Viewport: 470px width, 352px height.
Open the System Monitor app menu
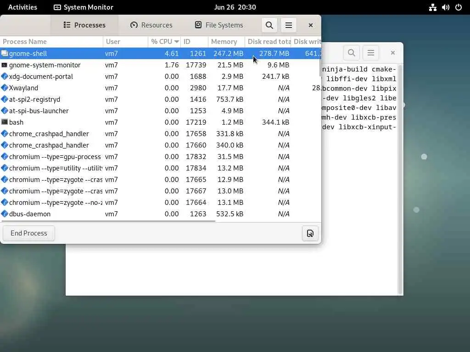click(84, 7)
